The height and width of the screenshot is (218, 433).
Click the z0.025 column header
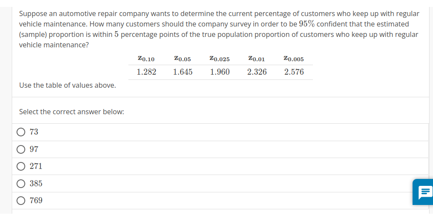[219, 59]
